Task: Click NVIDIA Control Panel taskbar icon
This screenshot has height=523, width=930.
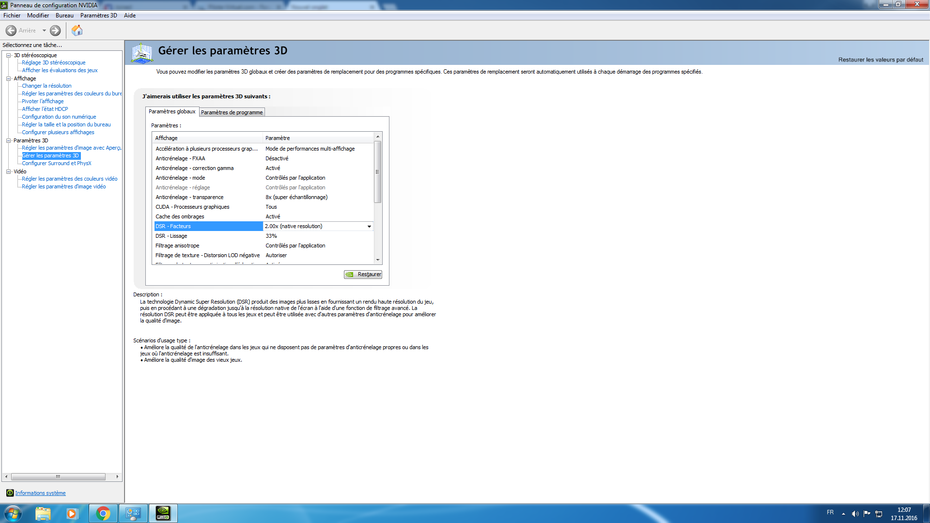Action: coord(163,513)
